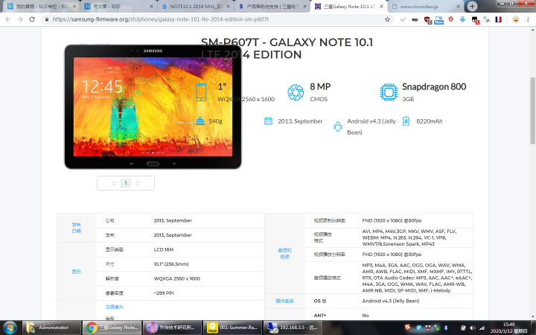Open the Chrome profile avatar
The width and height of the screenshot is (536, 335).
point(515,19)
